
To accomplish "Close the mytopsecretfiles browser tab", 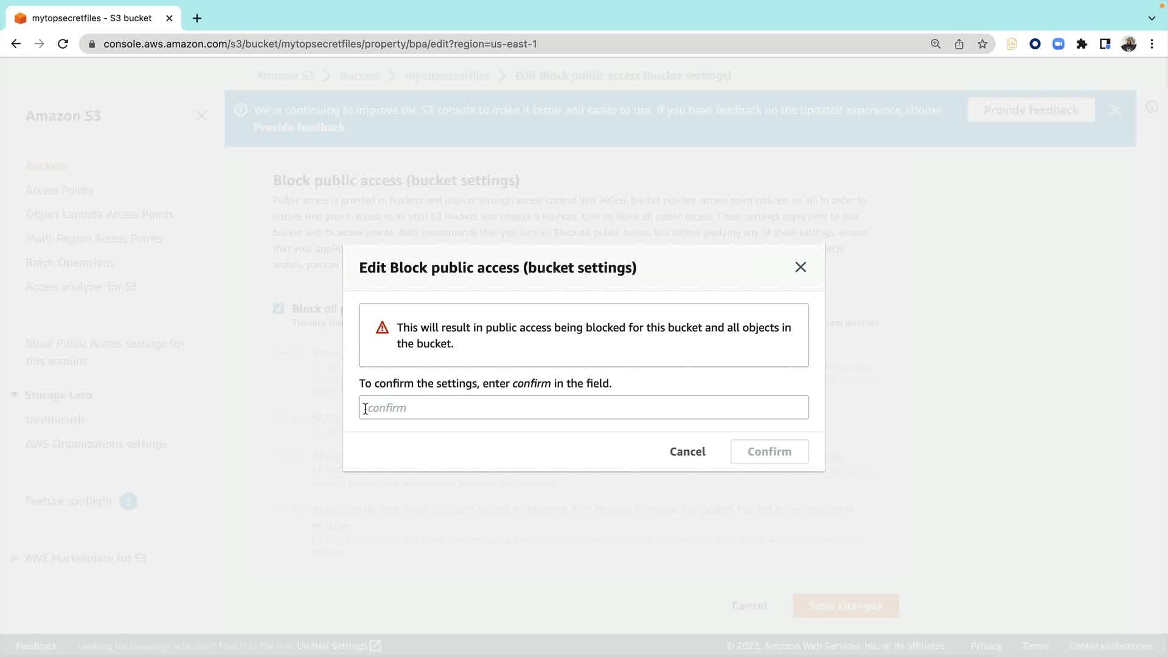I will click(x=169, y=18).
